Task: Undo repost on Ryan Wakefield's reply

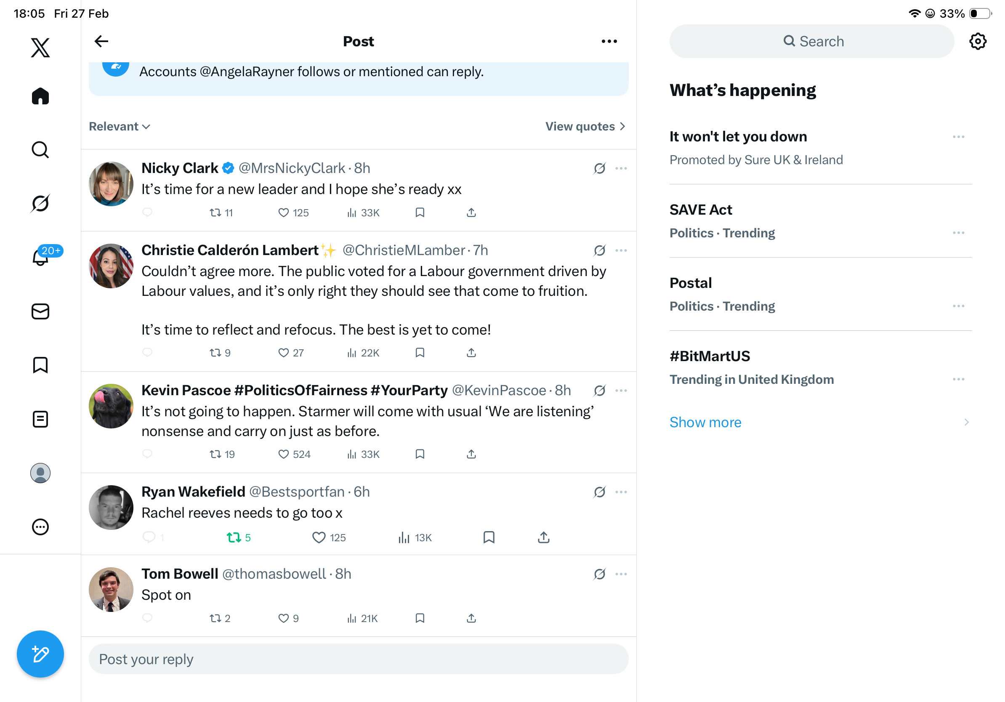Action: [234, 537]
